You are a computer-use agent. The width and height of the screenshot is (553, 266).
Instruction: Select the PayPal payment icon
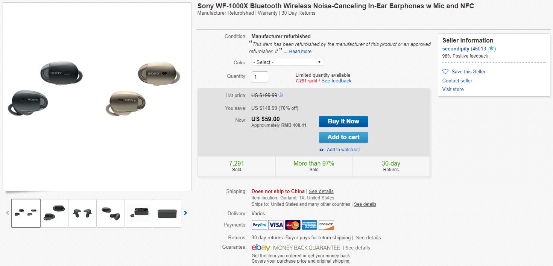259,225
